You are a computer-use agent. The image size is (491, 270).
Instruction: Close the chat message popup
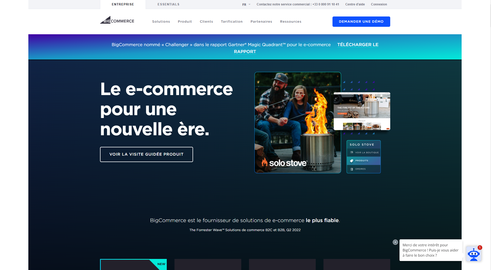tap(395, 242)
